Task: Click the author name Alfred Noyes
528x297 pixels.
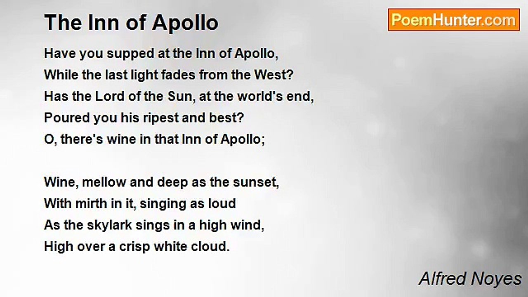Action: [470, 279]
